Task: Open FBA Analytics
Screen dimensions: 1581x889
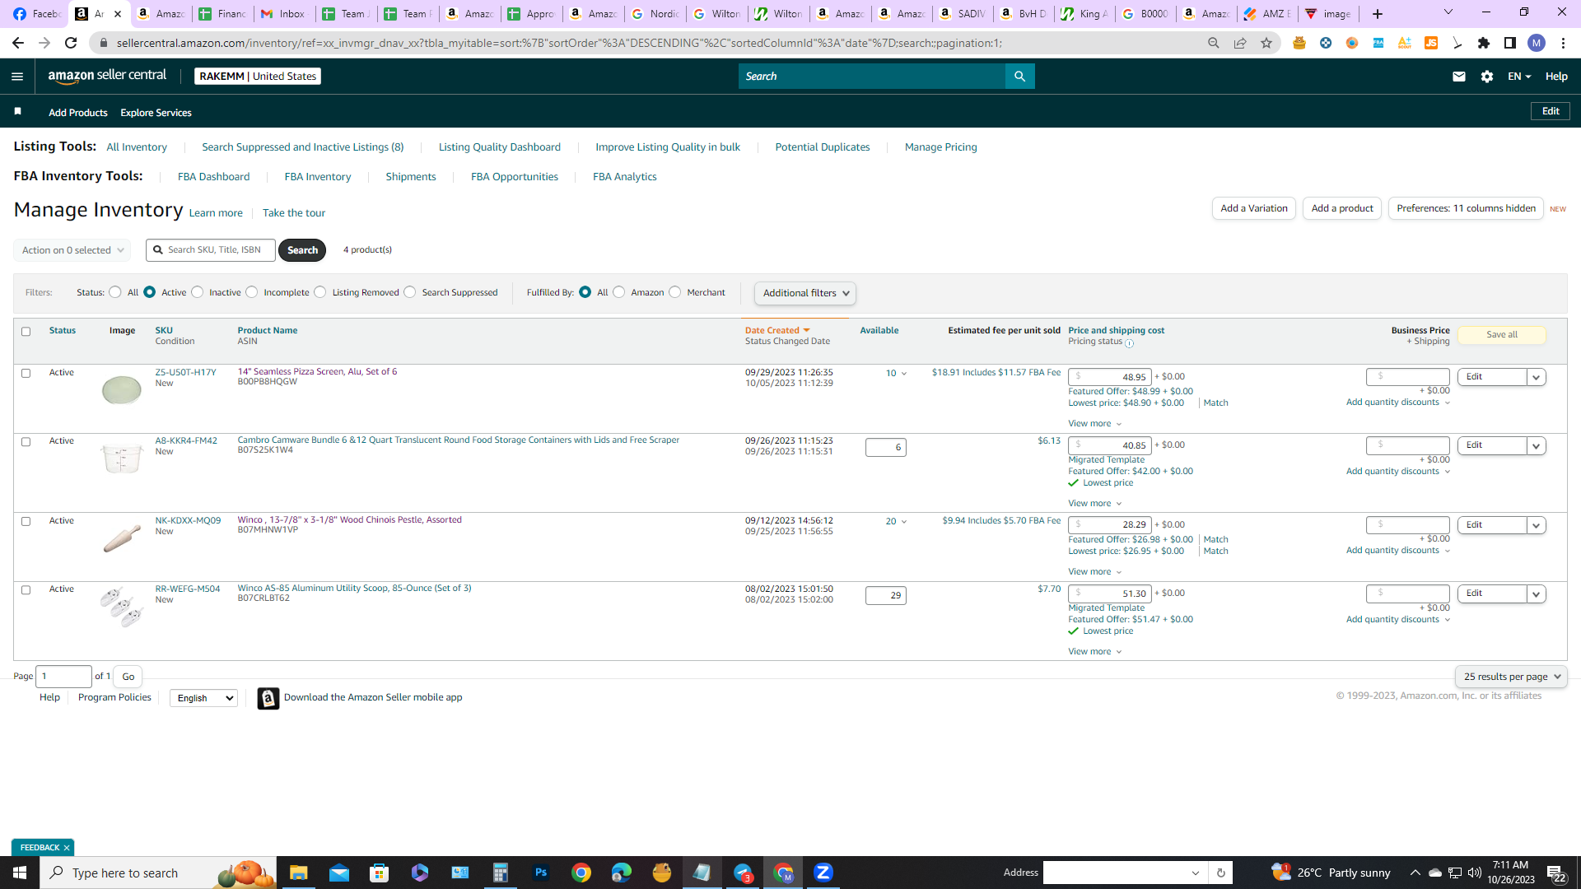Action: tap(625, 177)
